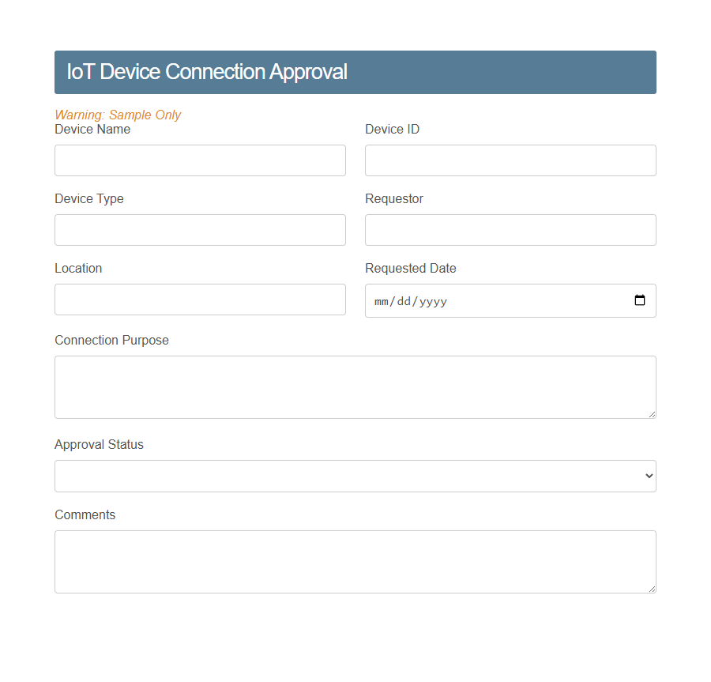Screen dimensions: 711x682
Task: Click inside the Requestor field
Action: point(510,230)
